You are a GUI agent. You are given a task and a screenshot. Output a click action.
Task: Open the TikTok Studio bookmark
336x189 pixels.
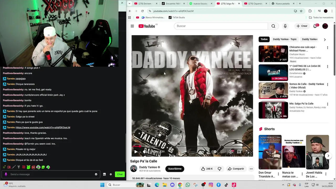177,18
